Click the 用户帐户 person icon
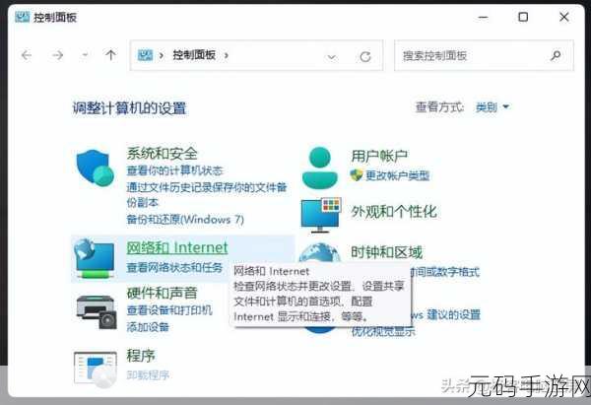 click(x=320, y=169)
